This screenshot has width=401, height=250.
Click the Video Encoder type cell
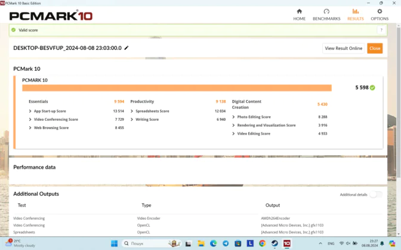(x=149, y=218)
